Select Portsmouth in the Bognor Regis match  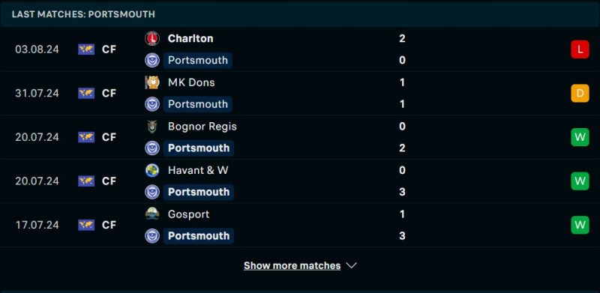point(199,148)
